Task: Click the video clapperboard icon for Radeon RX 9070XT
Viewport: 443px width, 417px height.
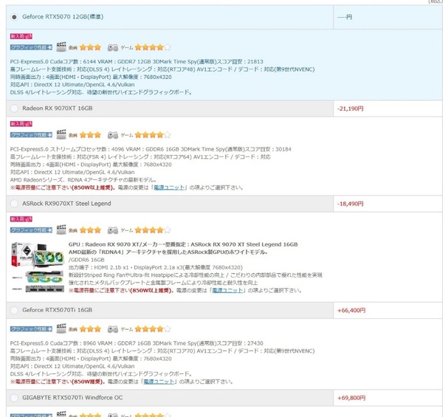Action: (x=61, y=134)
